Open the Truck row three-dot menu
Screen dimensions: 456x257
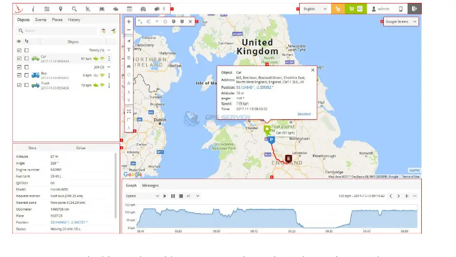click(x=109, y=85)
